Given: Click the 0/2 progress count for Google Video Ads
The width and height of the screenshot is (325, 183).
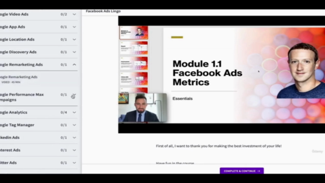Looking at the screenshot, I should pyautogui.click(x=63, y=14).
